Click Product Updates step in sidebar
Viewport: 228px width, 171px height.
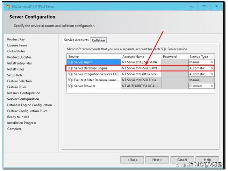(19, 57)
